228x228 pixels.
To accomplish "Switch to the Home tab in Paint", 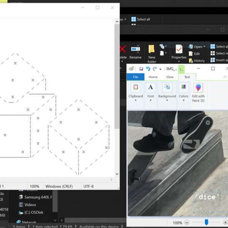I will tap(153, 77).
